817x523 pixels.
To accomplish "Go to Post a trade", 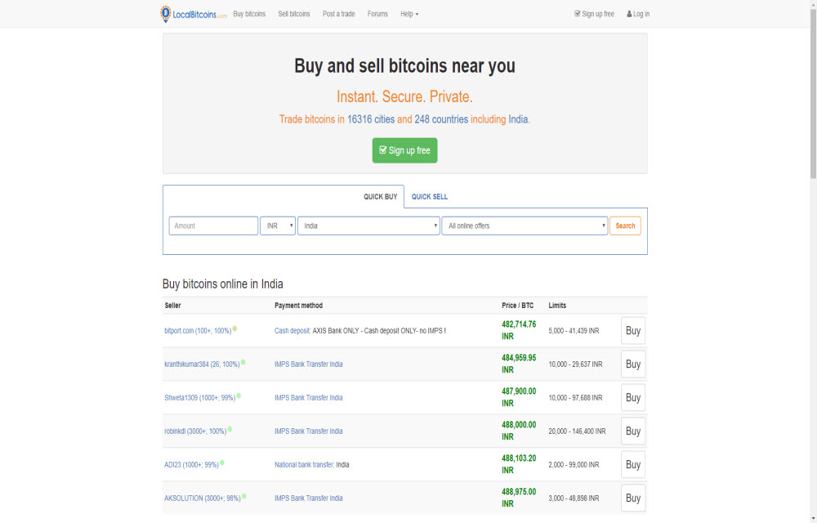I will (x=339, y=14).
